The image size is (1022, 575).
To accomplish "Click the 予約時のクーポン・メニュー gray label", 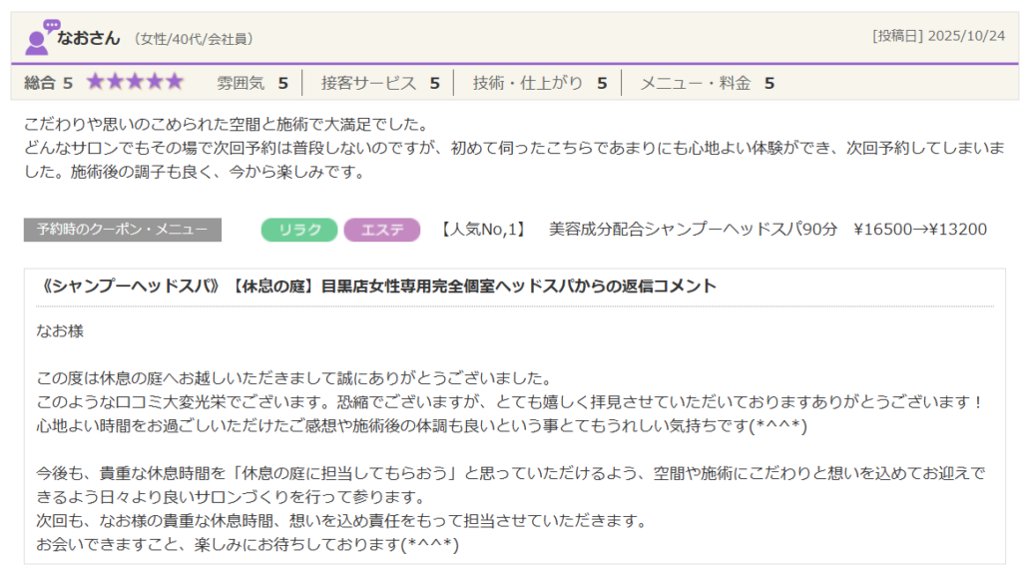I will [123, 230].
